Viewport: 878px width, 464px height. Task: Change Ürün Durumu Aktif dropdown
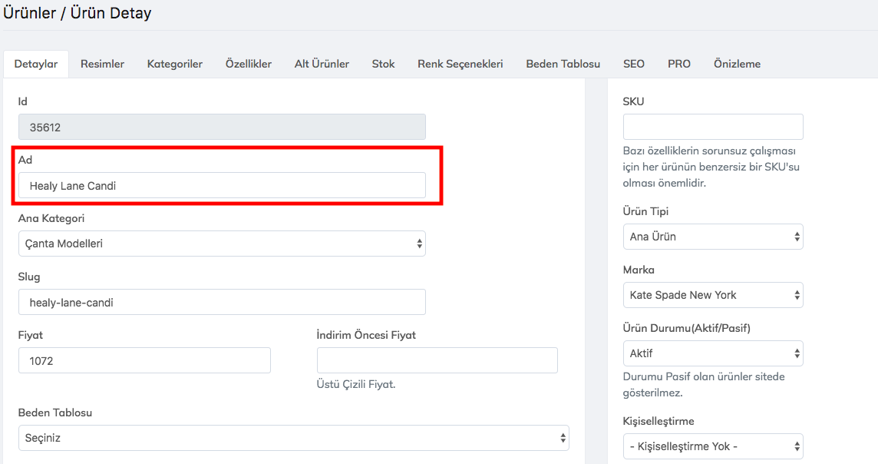[x=712, y=353]
